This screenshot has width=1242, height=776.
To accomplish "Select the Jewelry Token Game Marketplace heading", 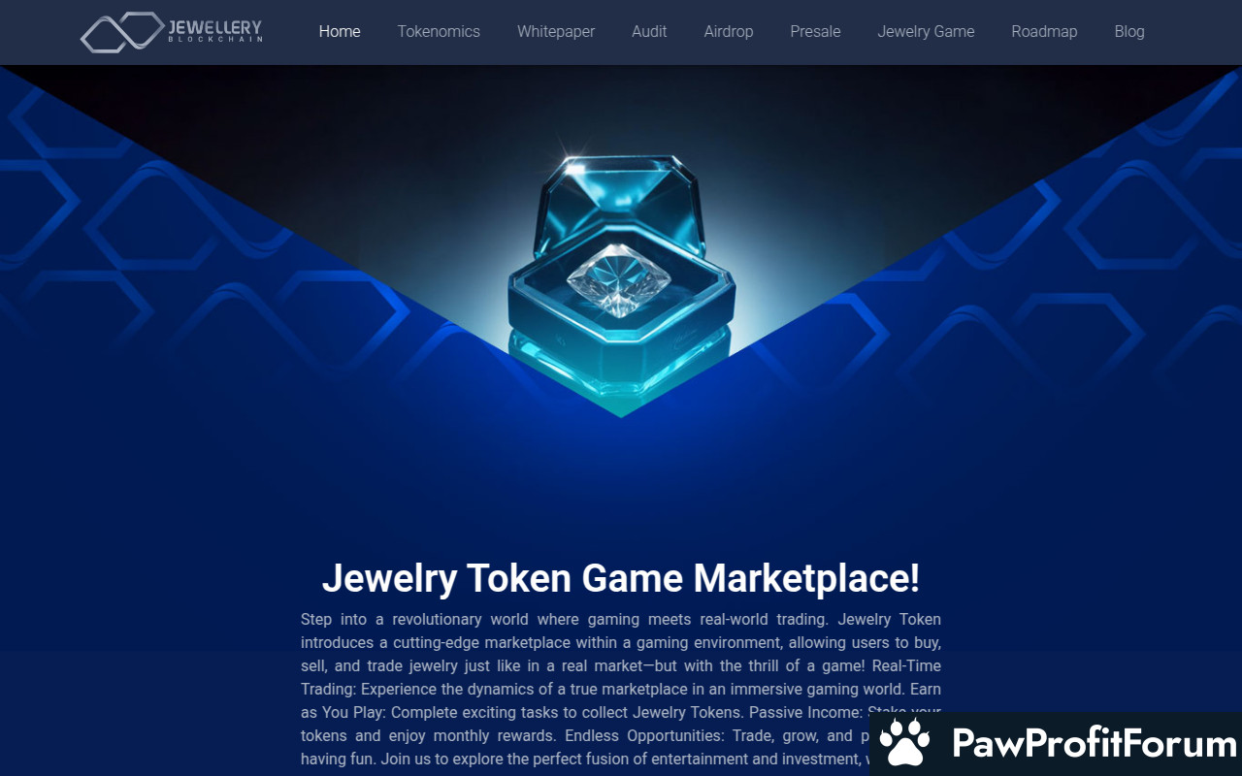I will point(621,578).
